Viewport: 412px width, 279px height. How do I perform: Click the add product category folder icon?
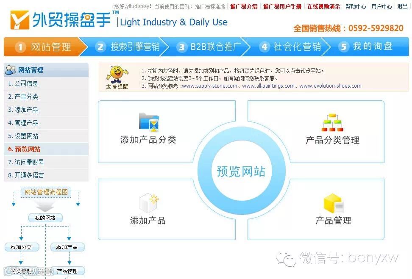click(x=149, y=122)
